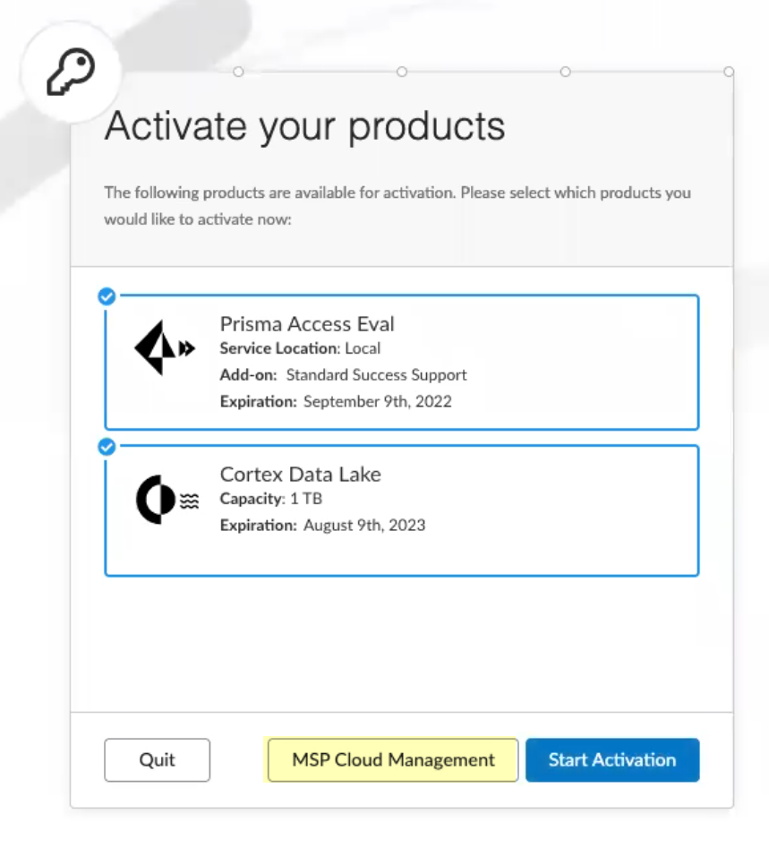
Task: Click the August 9th, 2023 expiration text
Action: click(x=363, y=525)
